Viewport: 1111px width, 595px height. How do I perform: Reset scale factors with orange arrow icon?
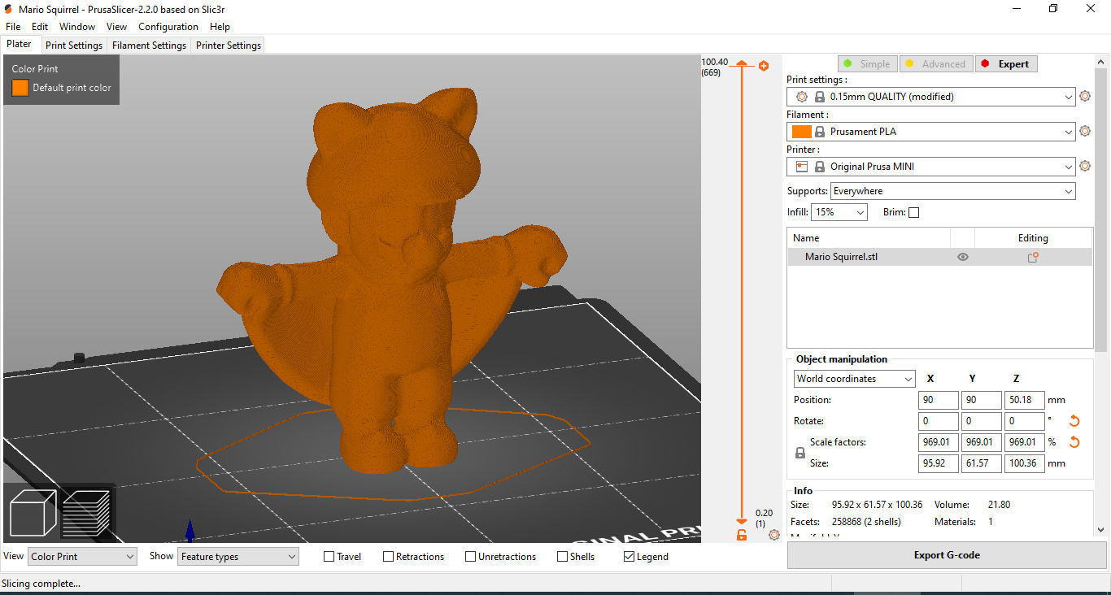1074,442
